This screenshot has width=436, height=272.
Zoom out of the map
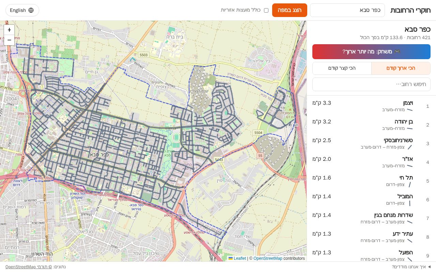[x=9, y=40]
